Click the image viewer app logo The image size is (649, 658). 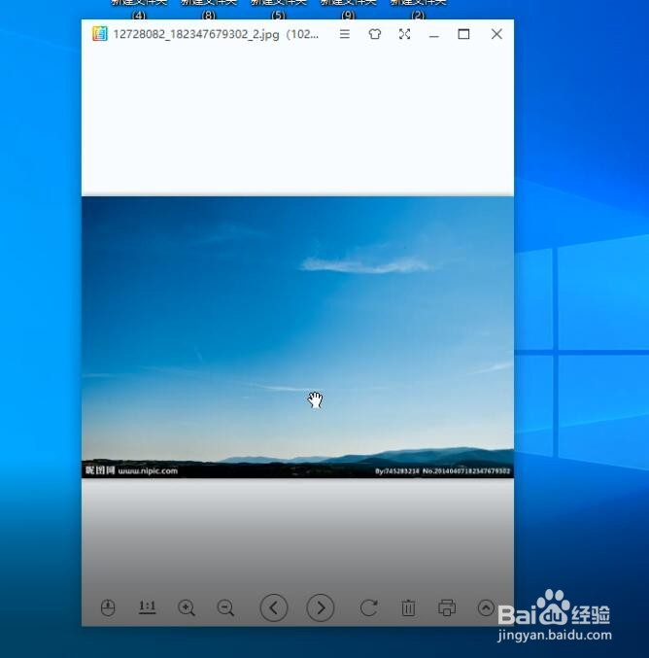click(x=100, y=34)
